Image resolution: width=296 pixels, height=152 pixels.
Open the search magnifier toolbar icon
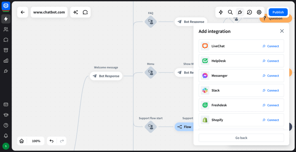pyautogui.click(x=230, y=12)
